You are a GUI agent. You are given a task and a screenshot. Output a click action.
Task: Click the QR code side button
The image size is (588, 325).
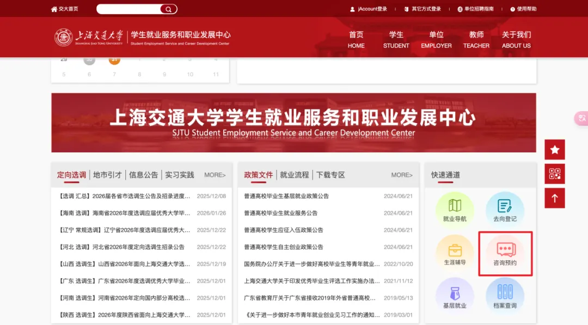pyautogui.click(x=555, y=174)
